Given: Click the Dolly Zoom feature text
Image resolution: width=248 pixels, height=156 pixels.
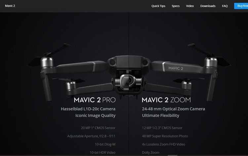Looking at the screenshot, I should [150, 152].
